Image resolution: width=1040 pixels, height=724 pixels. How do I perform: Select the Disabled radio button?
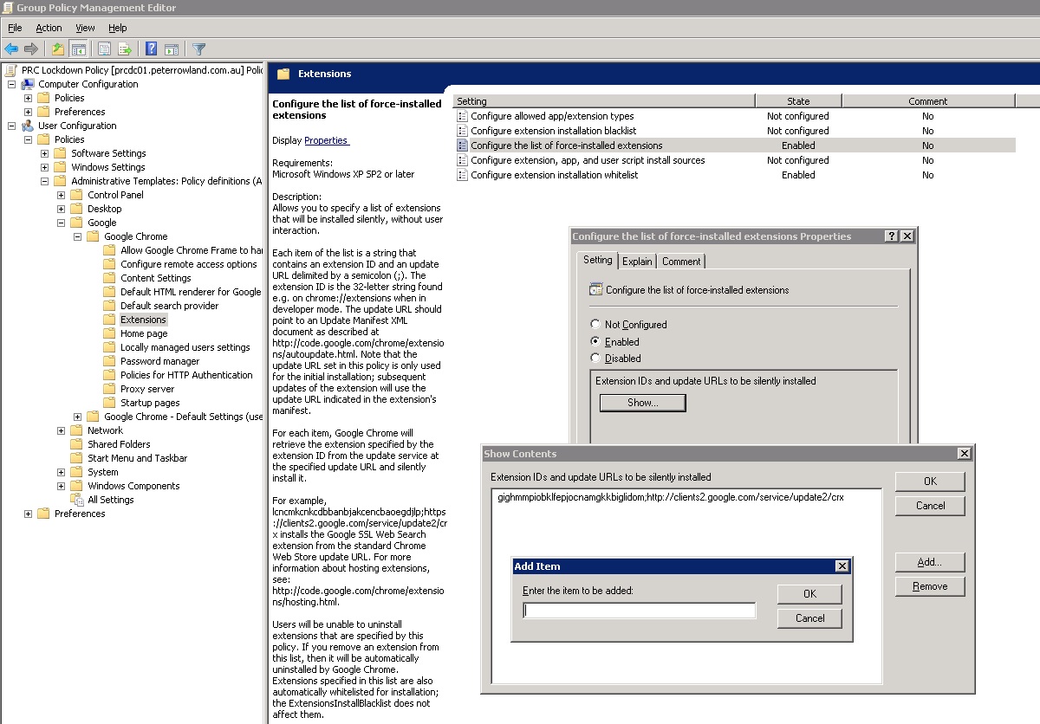[x=595, y=358]
